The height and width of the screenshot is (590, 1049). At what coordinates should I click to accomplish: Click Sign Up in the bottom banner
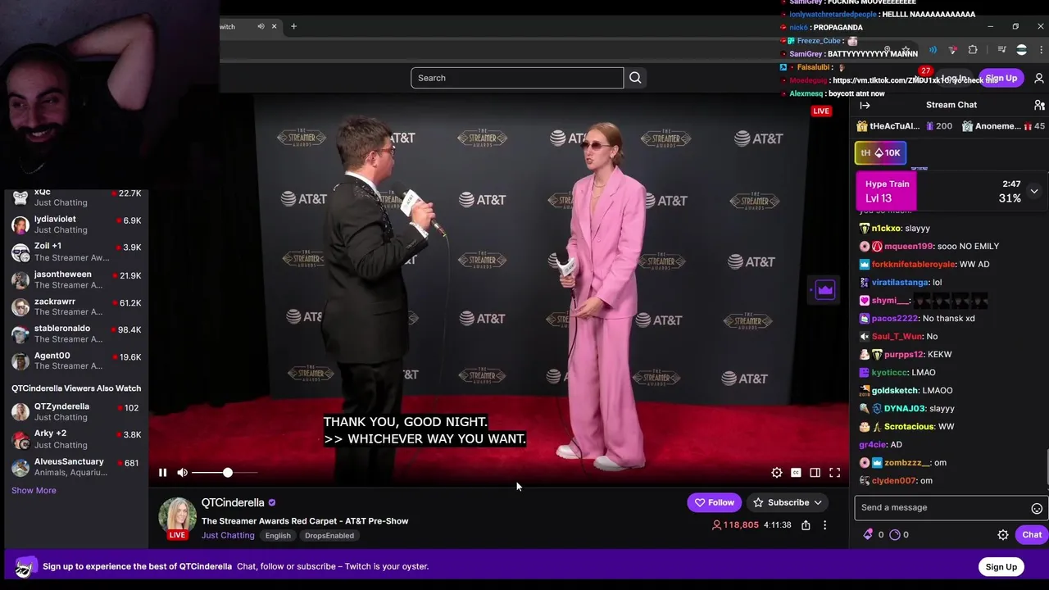1001,566
